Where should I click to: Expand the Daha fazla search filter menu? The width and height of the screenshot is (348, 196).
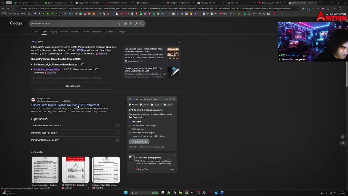click(x=109, y=32)
